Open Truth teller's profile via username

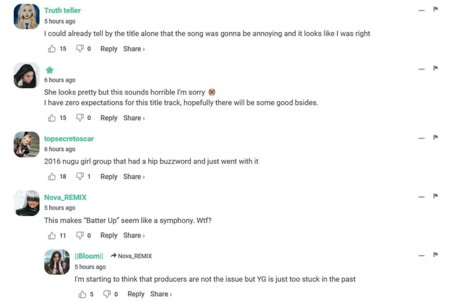pyautogui.click(x=62, y=11)
